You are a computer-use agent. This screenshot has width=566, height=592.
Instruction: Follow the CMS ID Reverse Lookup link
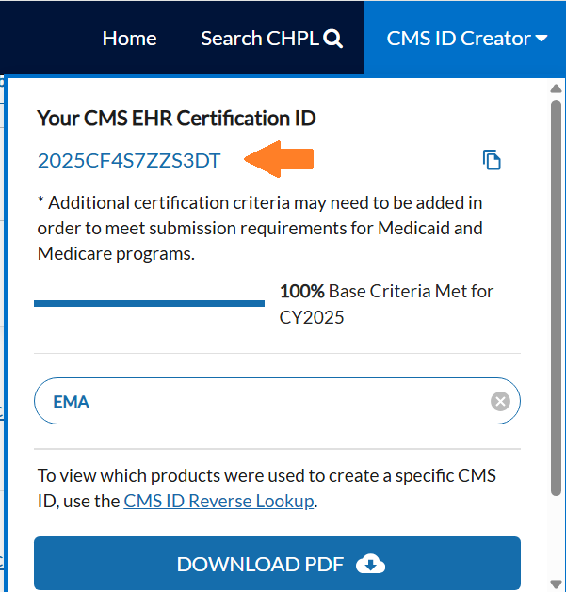[x=218, y=501]
